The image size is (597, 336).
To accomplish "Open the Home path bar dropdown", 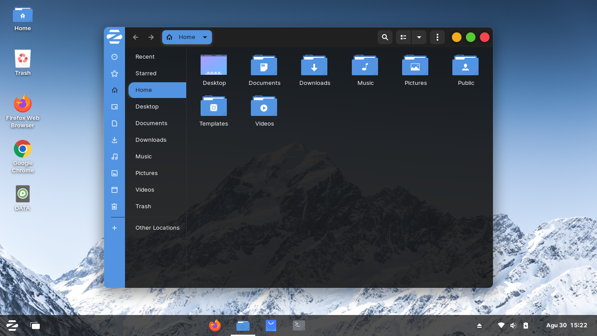I will [187, 37].
